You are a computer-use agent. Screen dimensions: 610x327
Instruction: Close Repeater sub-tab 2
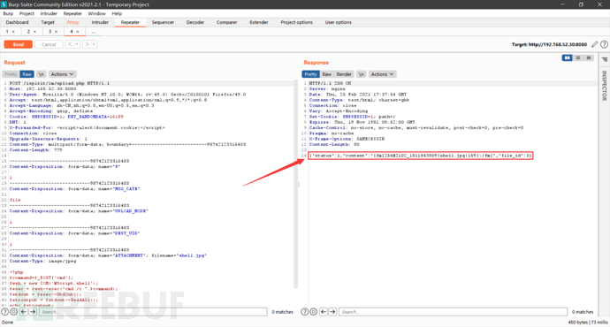[34, 32]
